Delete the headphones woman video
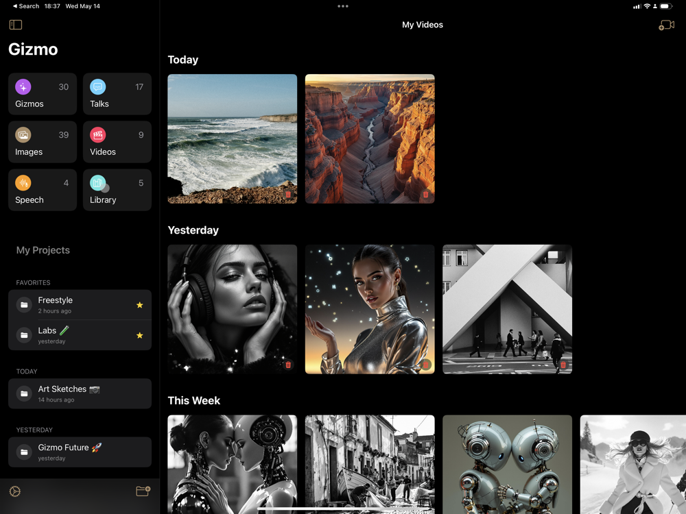The width and height of the screenshot is (686, 514). 288,365
